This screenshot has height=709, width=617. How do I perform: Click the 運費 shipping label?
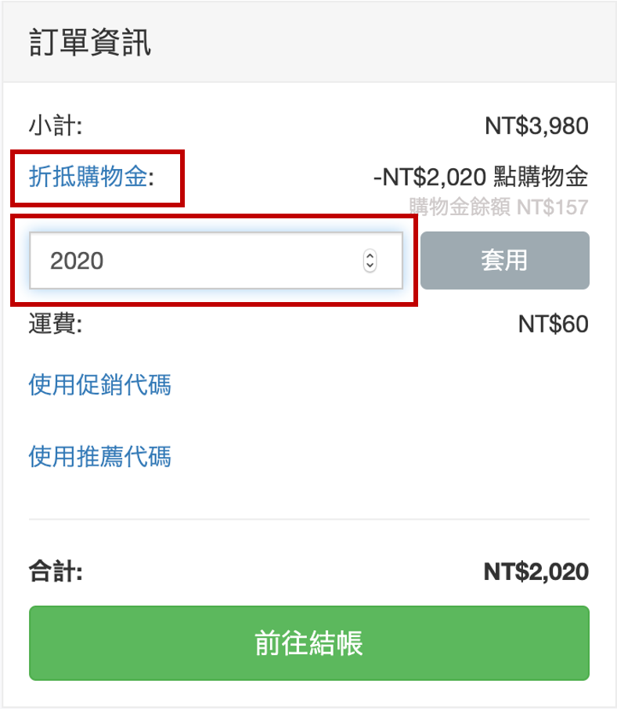55,324
